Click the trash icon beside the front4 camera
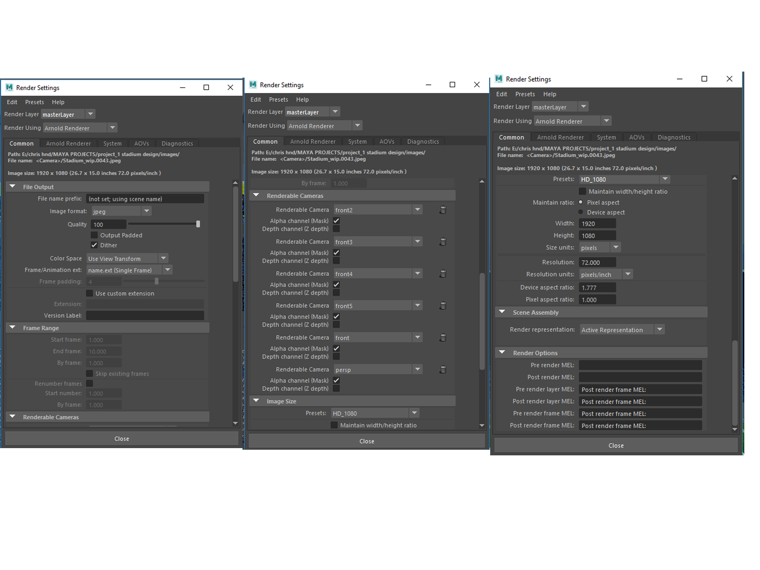 443,274
